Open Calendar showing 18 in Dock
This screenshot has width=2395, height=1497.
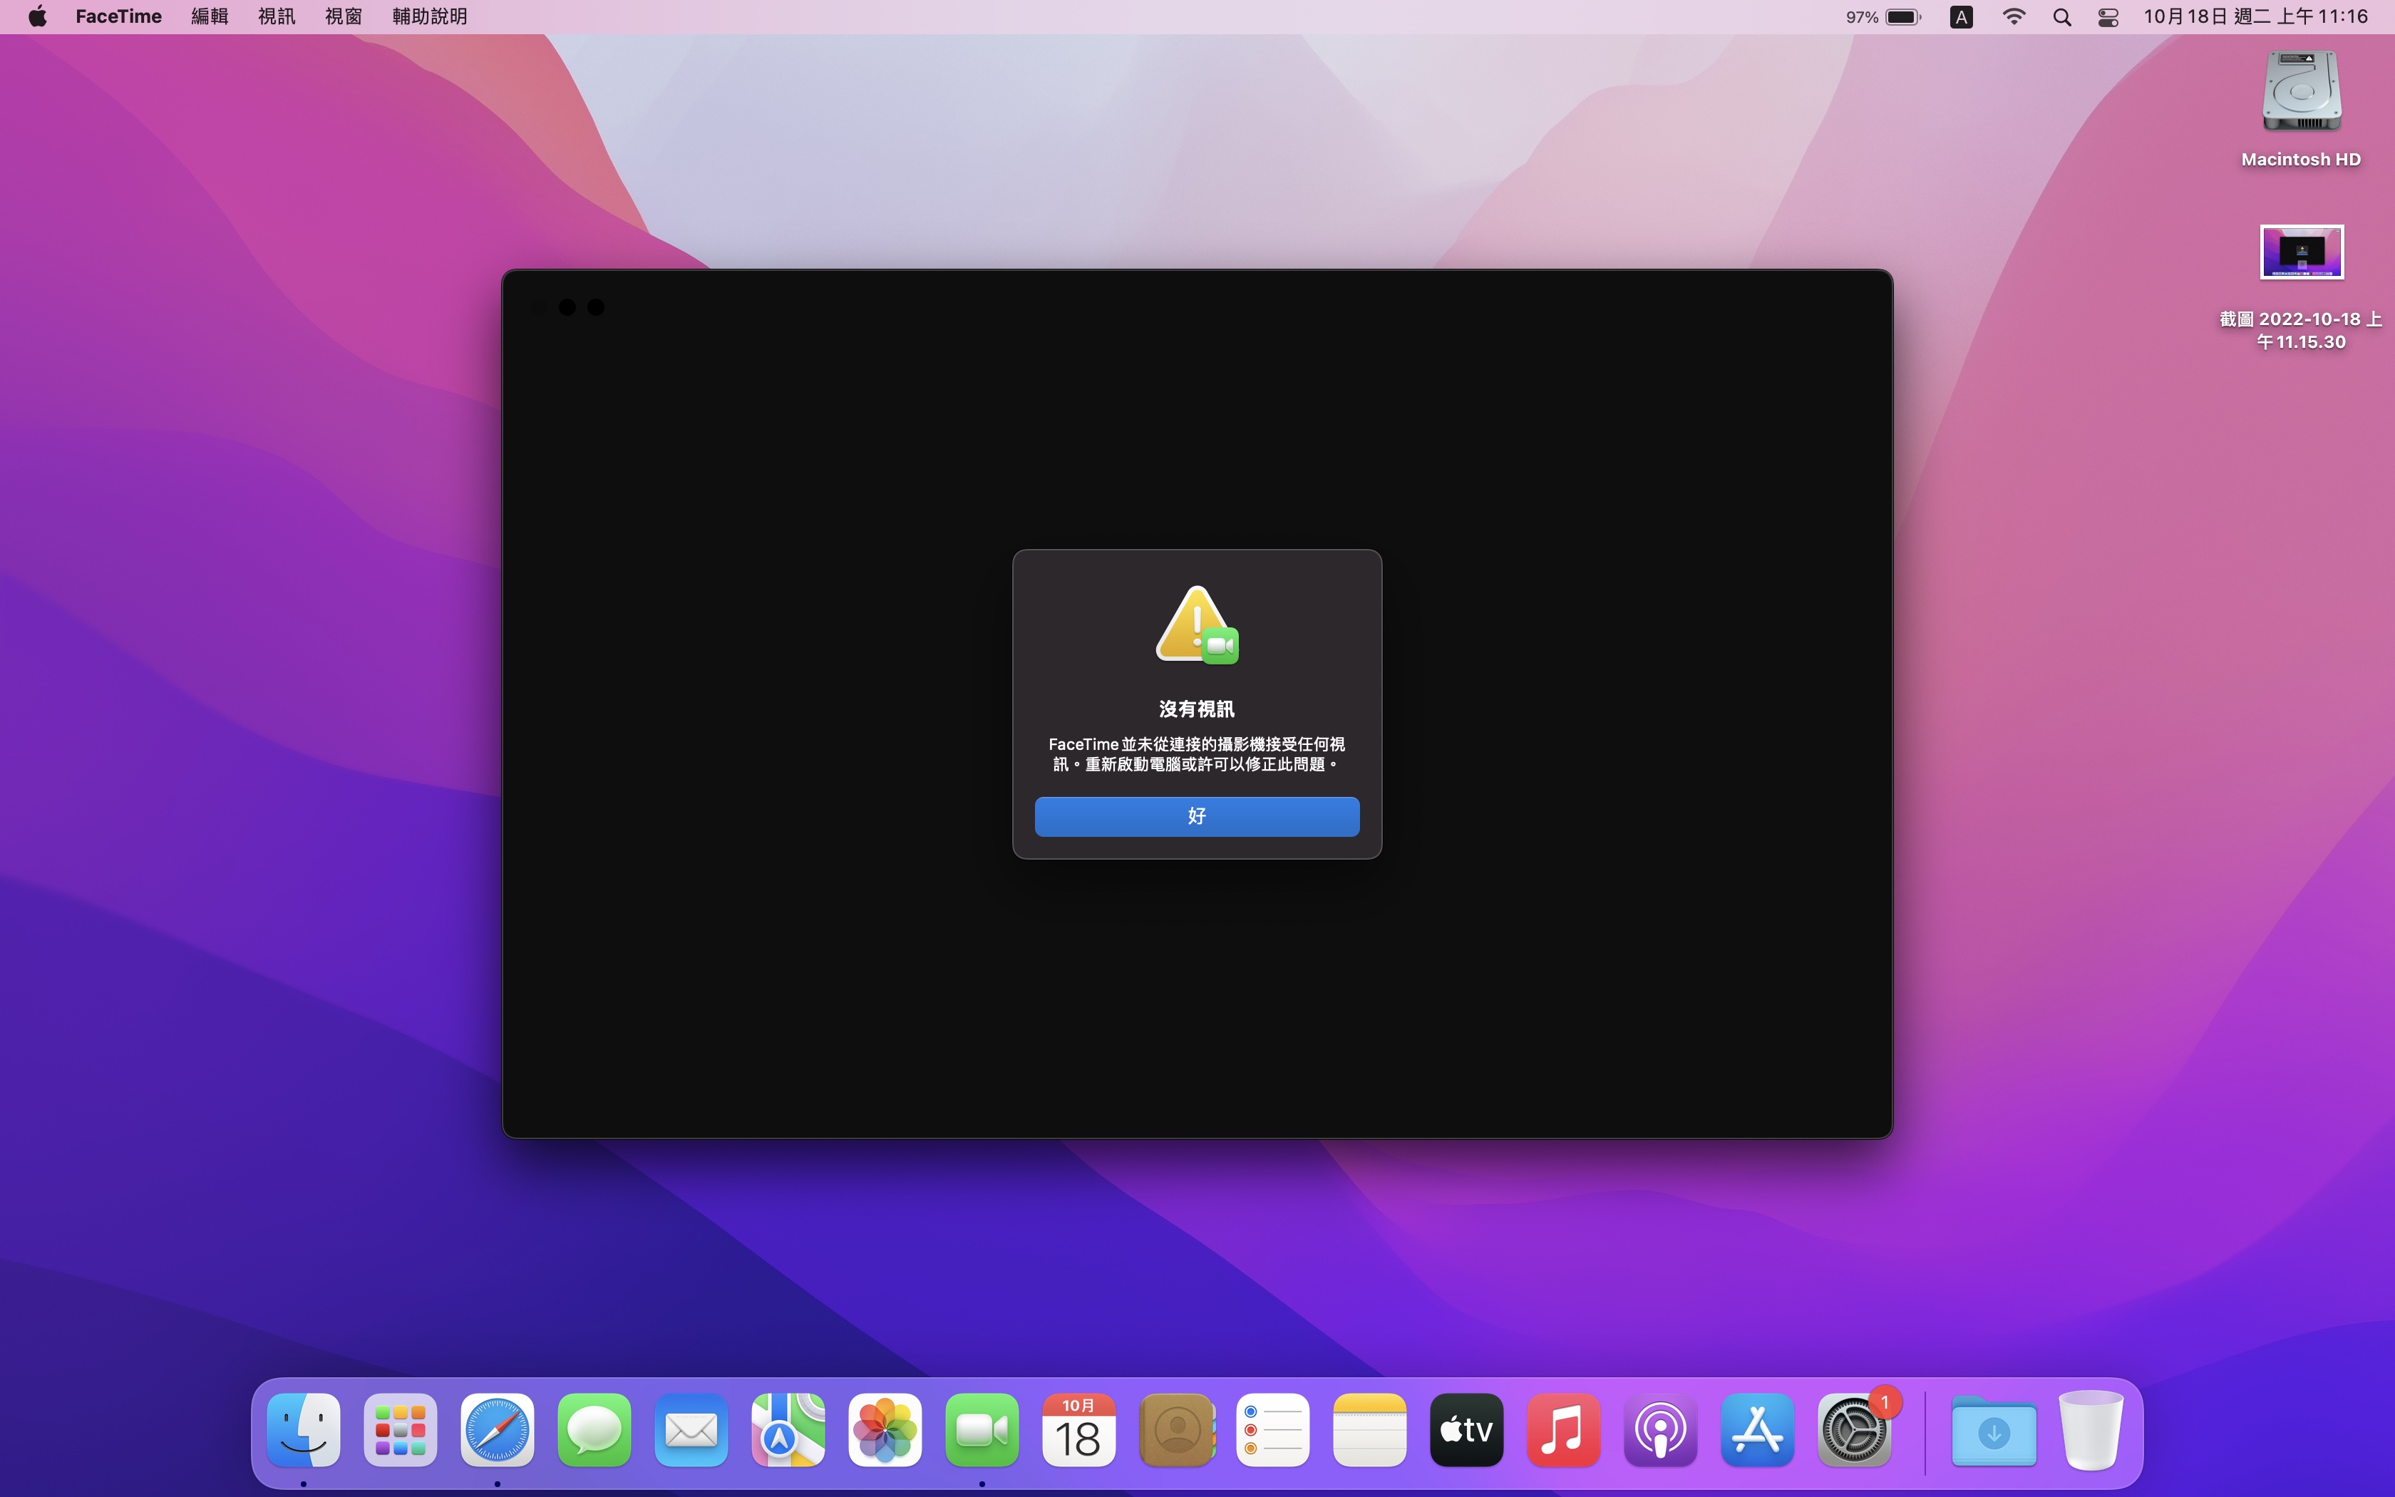pos(1078,1430)
